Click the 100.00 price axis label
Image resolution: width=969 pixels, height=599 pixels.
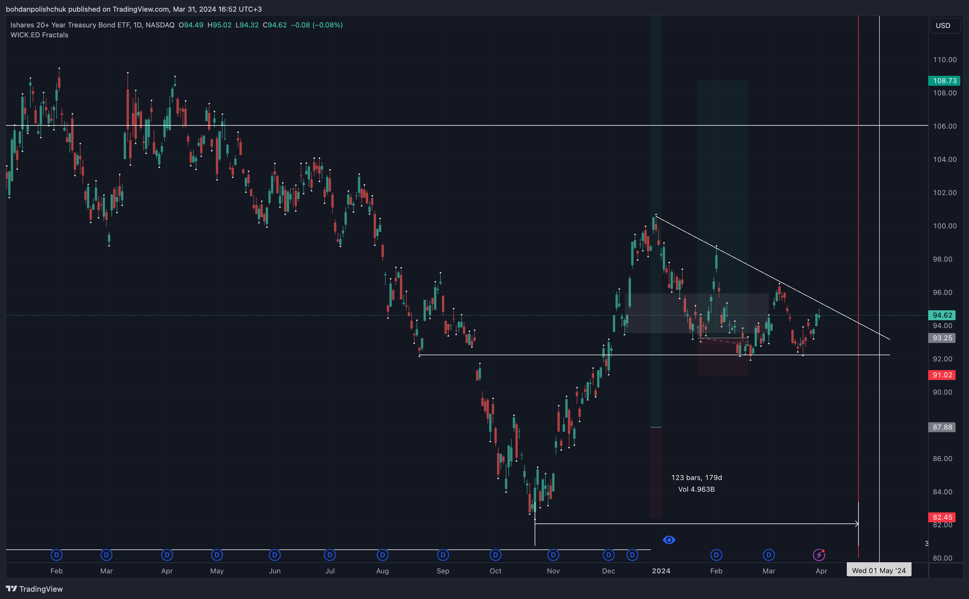(944, 226)
